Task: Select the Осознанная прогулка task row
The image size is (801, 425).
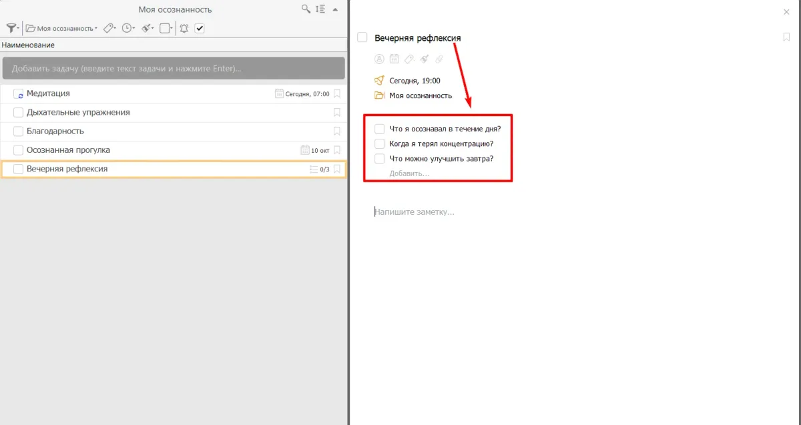Action: [x=133, y=150]
